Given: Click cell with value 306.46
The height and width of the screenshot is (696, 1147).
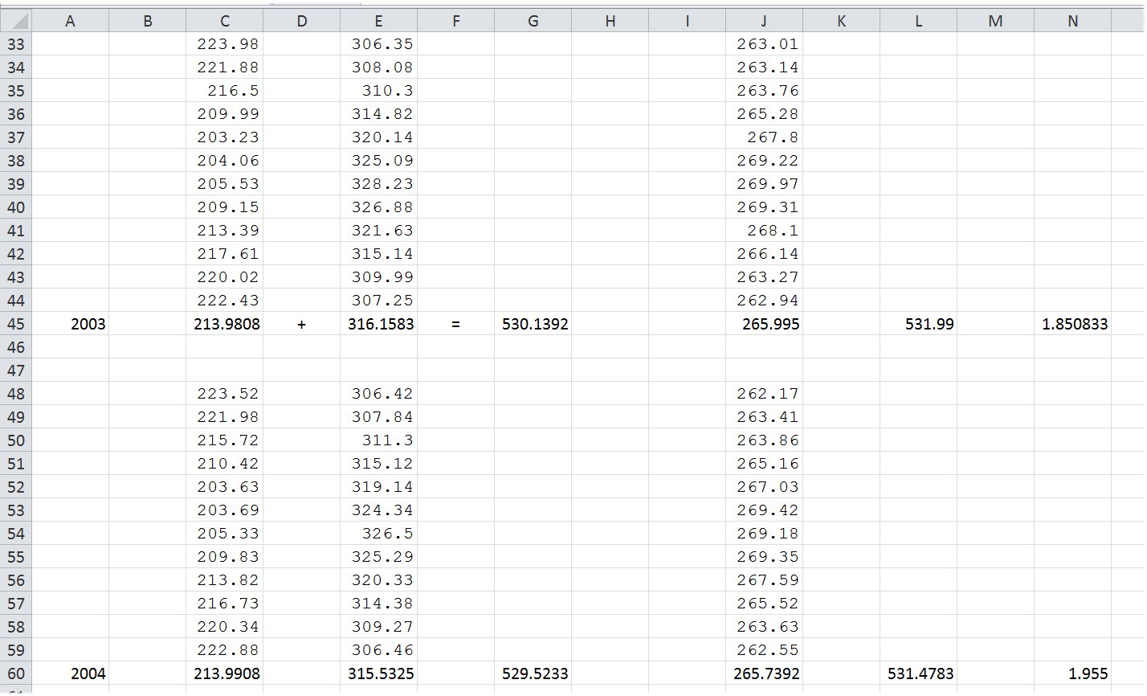Looking at the screenshot, I should click(x=378, y=650).
